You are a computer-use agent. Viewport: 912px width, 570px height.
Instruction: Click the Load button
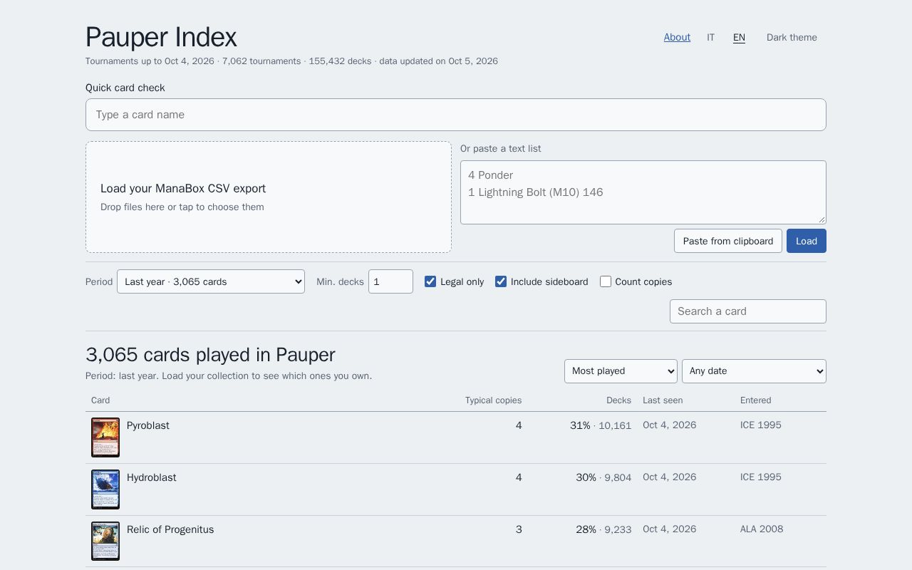point(807,241)
